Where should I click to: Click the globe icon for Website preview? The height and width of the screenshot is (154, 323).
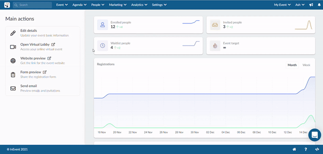pyautogui.click(x=13, y=61)
